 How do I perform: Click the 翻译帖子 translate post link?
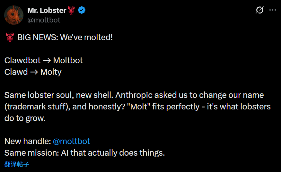[x=17, y=164]
